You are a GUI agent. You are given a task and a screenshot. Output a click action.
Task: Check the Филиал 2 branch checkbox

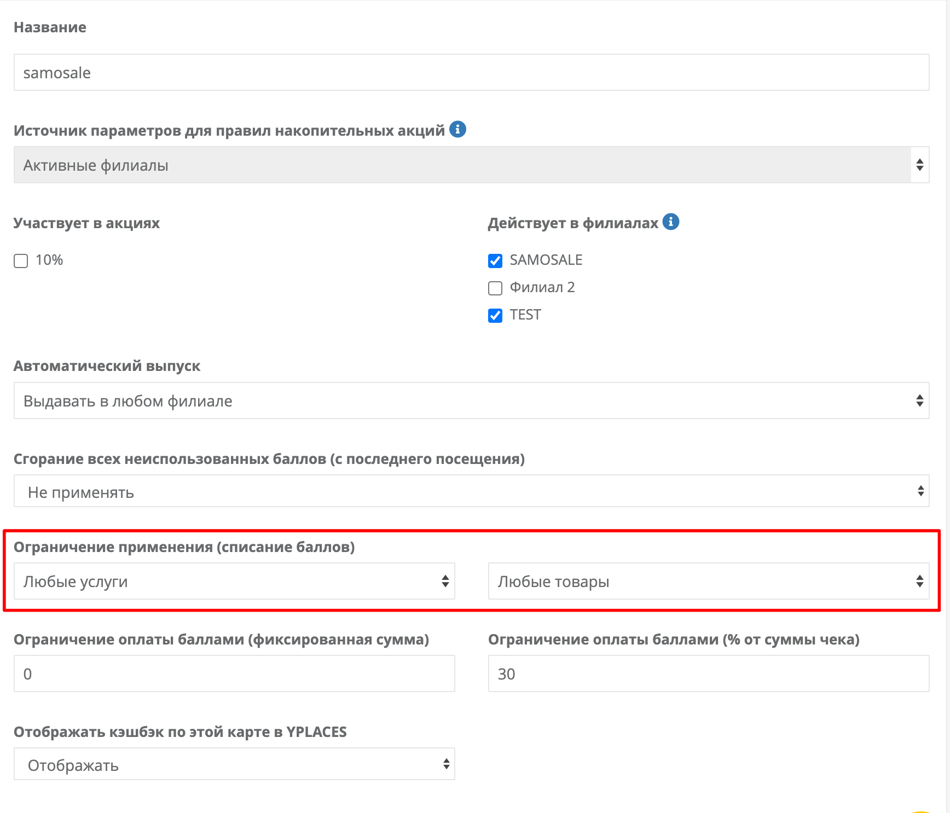click(x=495, y=288)
